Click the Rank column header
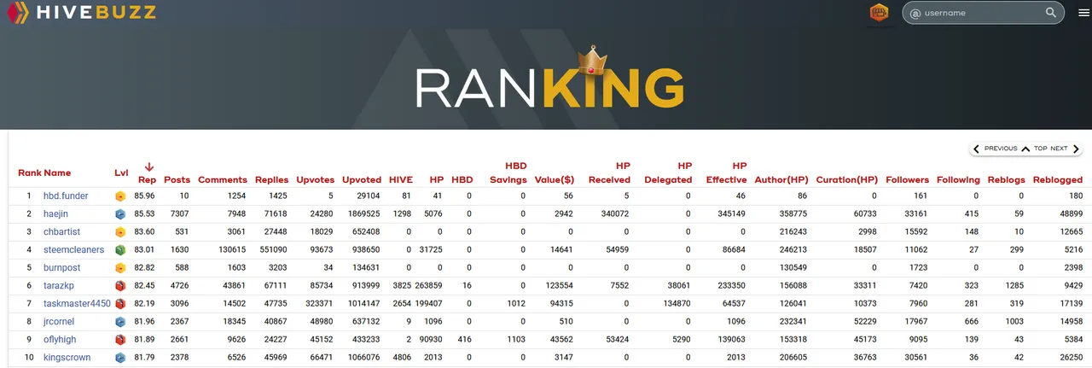 pyautogui.click(x=29, y=173)
